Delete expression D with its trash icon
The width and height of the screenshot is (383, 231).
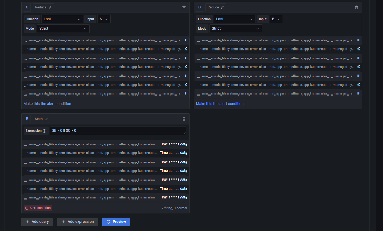(356, 7)
